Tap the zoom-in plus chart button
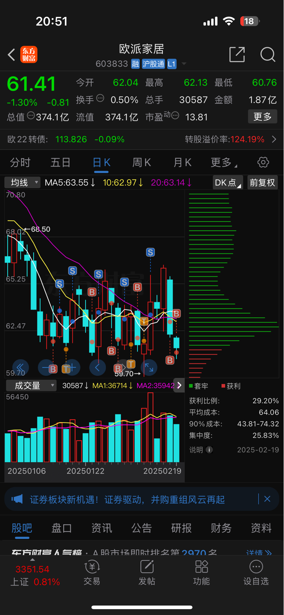 (72, 368)
